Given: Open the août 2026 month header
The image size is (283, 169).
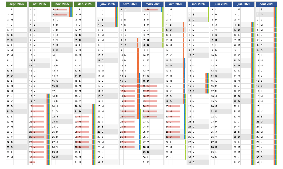Looking at the screenshot, I should [x=266, y=4].
